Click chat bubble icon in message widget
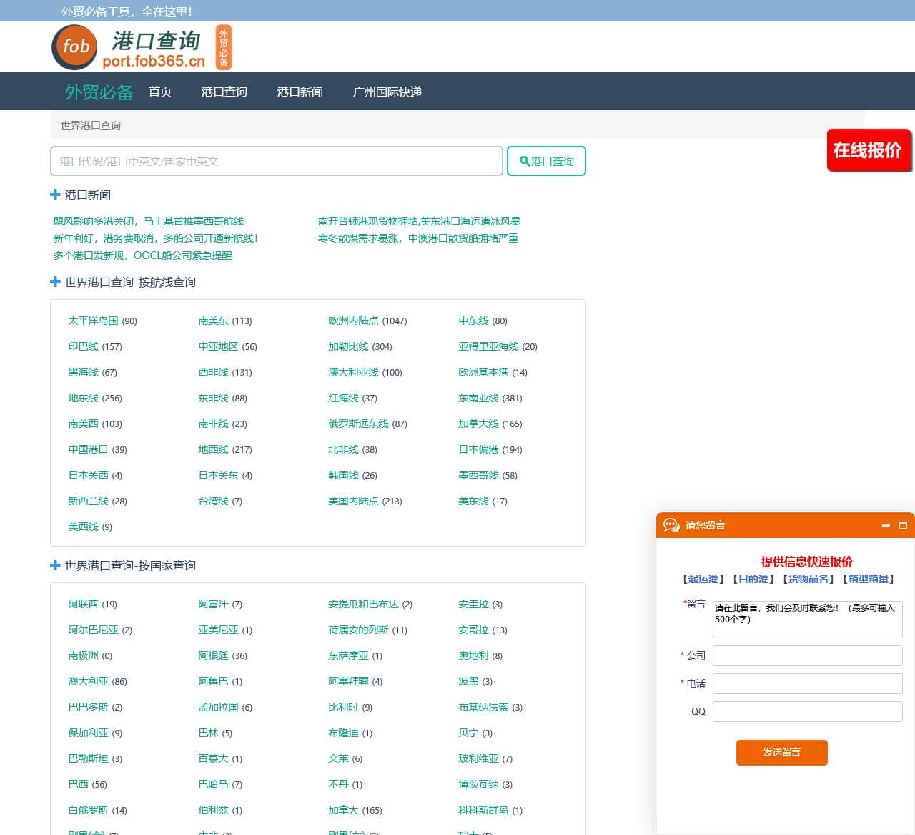 click(x=671, y=525)
